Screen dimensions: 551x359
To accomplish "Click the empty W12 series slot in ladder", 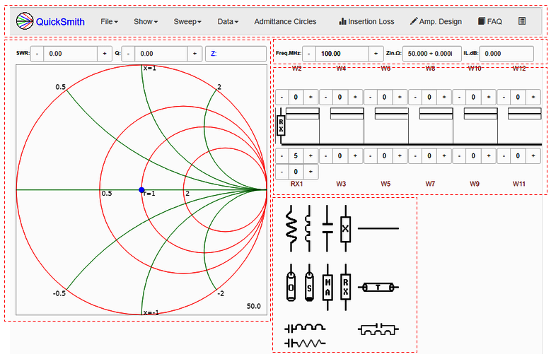I will [525, 114].
